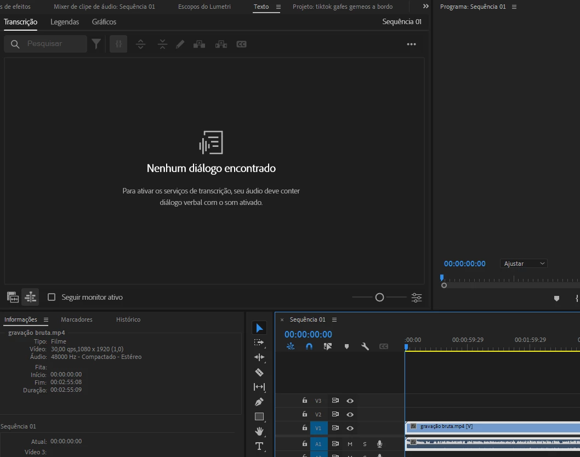Switch to the Legendas tab

(x=65, y=22)
